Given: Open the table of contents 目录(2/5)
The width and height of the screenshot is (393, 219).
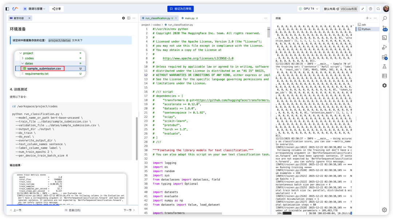Looking at the screenshot, I should point(72,210).
